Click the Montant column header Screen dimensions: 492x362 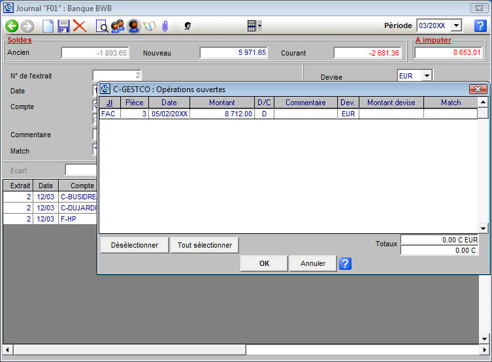221,103
